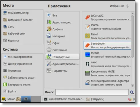
Task: Select the Интернет category
Action: [62, 36]
